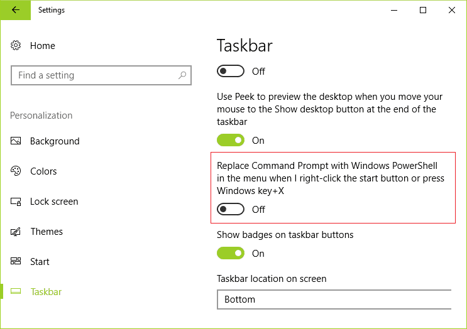Open the Taskbar location on screen dropdown

334,299
